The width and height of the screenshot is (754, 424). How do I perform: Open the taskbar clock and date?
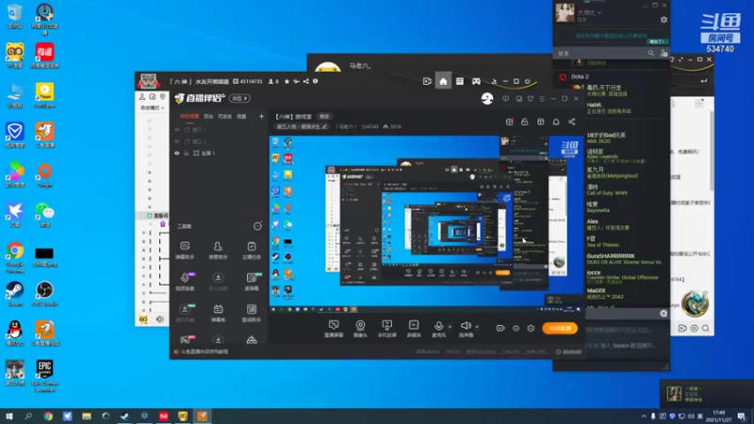pyautogui.click(x=719, y=416)
